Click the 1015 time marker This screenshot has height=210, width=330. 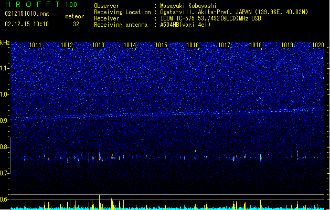click(x=161, y=45)
